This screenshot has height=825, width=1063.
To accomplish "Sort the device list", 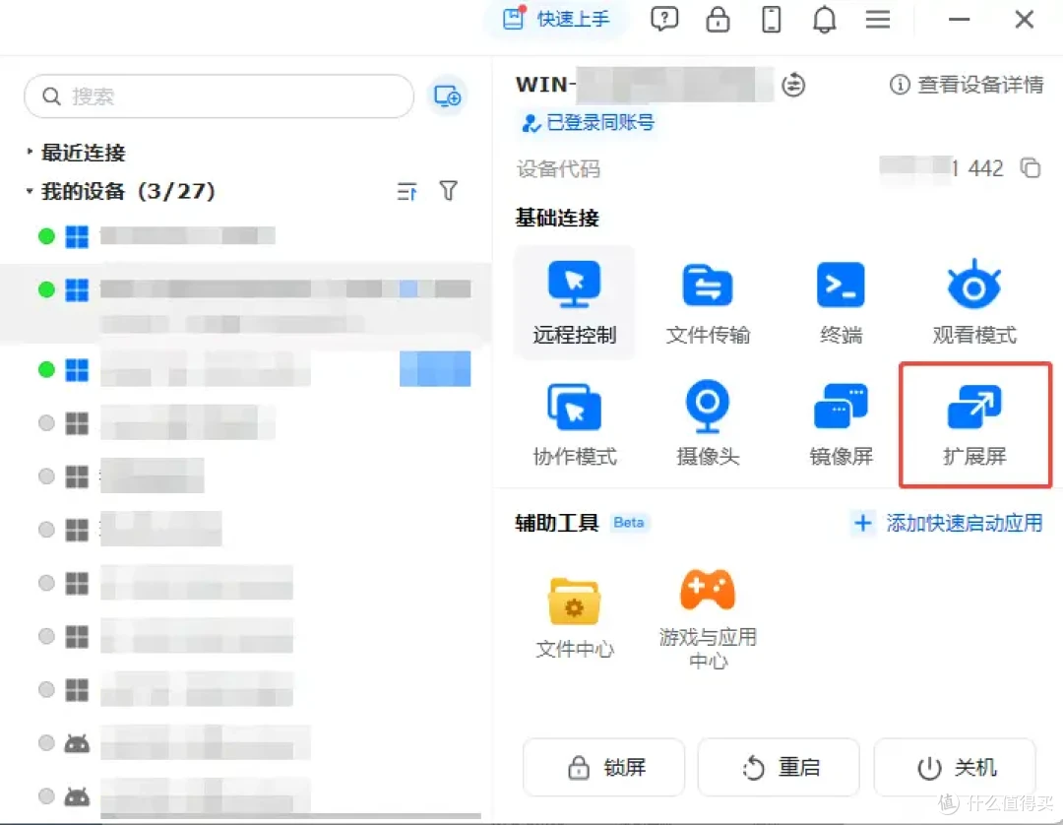I will click(406, 191).
